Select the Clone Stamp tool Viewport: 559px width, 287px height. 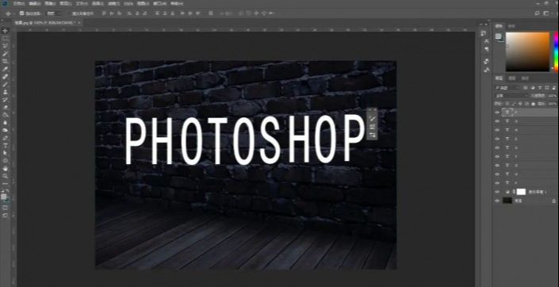click(x=5, y=92)
